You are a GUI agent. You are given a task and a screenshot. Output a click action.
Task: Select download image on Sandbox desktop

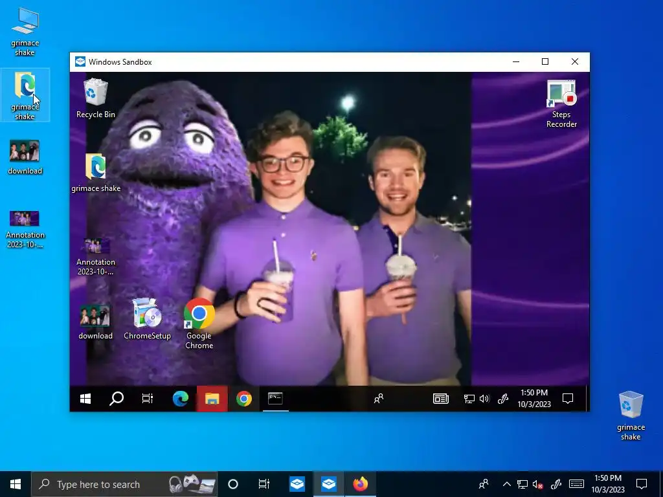(x=96, y=322)
